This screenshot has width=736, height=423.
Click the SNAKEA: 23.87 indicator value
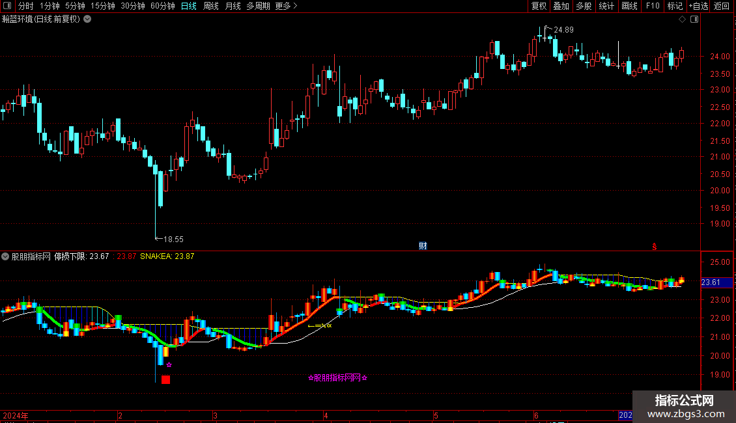point(167,256)
